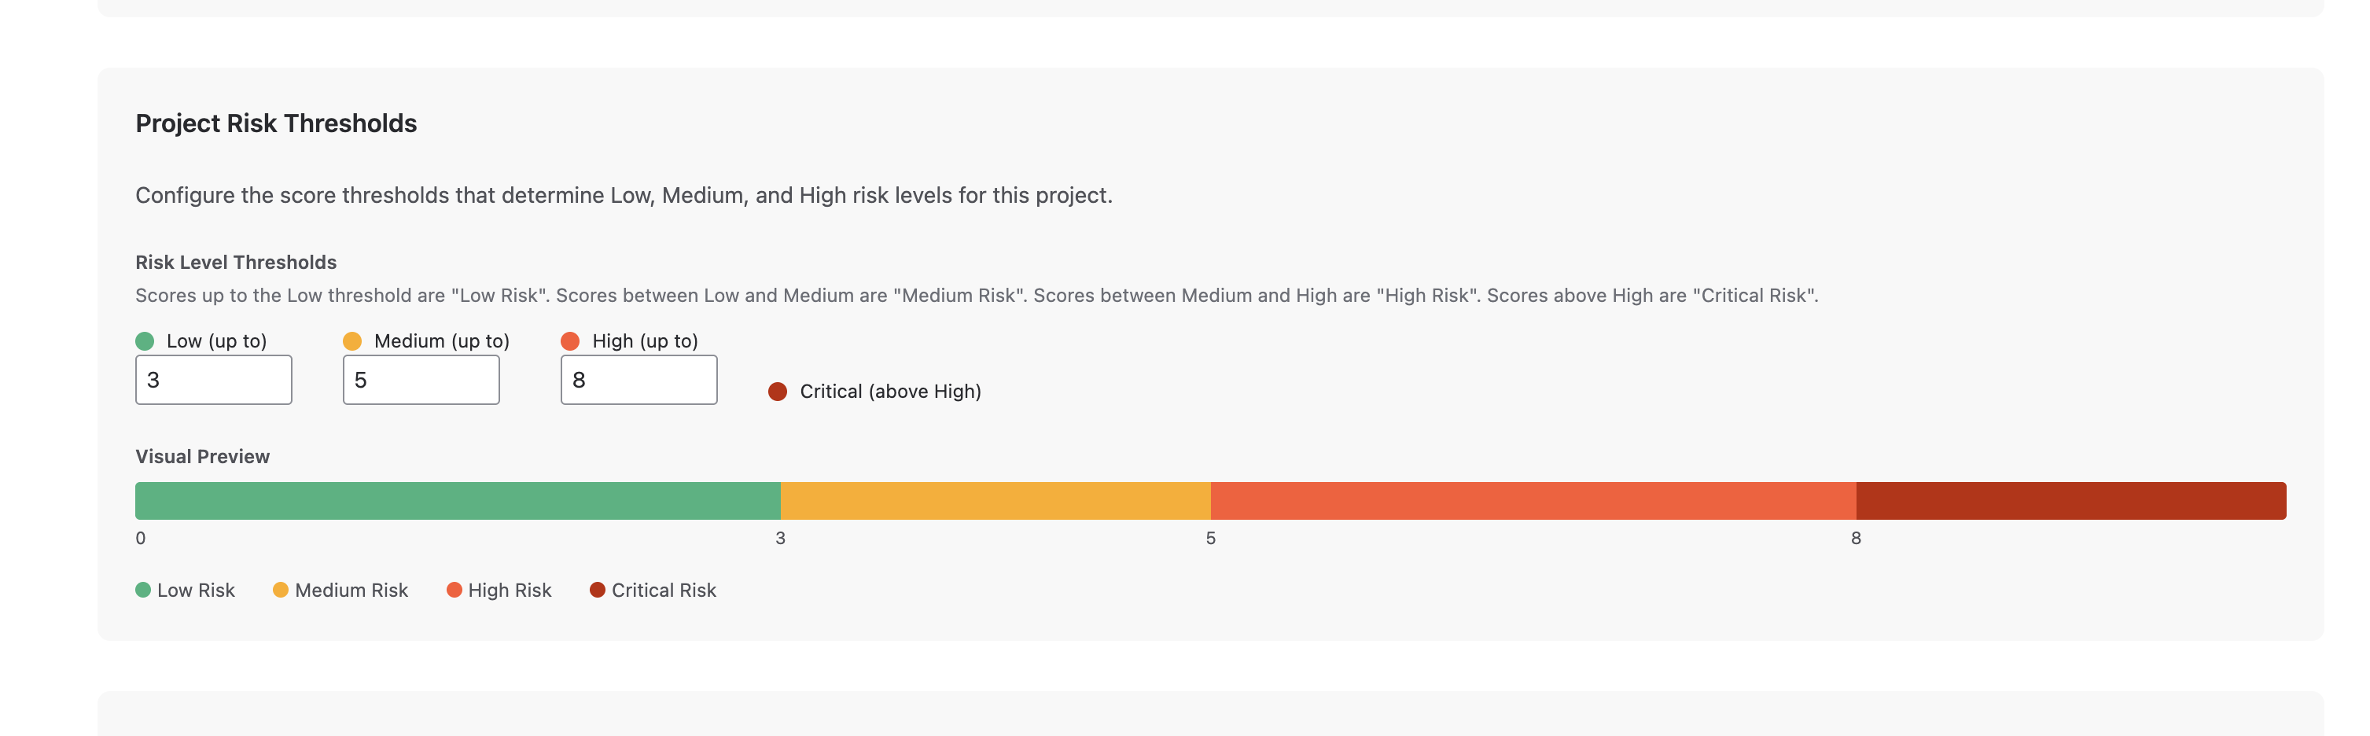Click the Critical Risk legend text
2370x736 pixels.
click(664, 590)
